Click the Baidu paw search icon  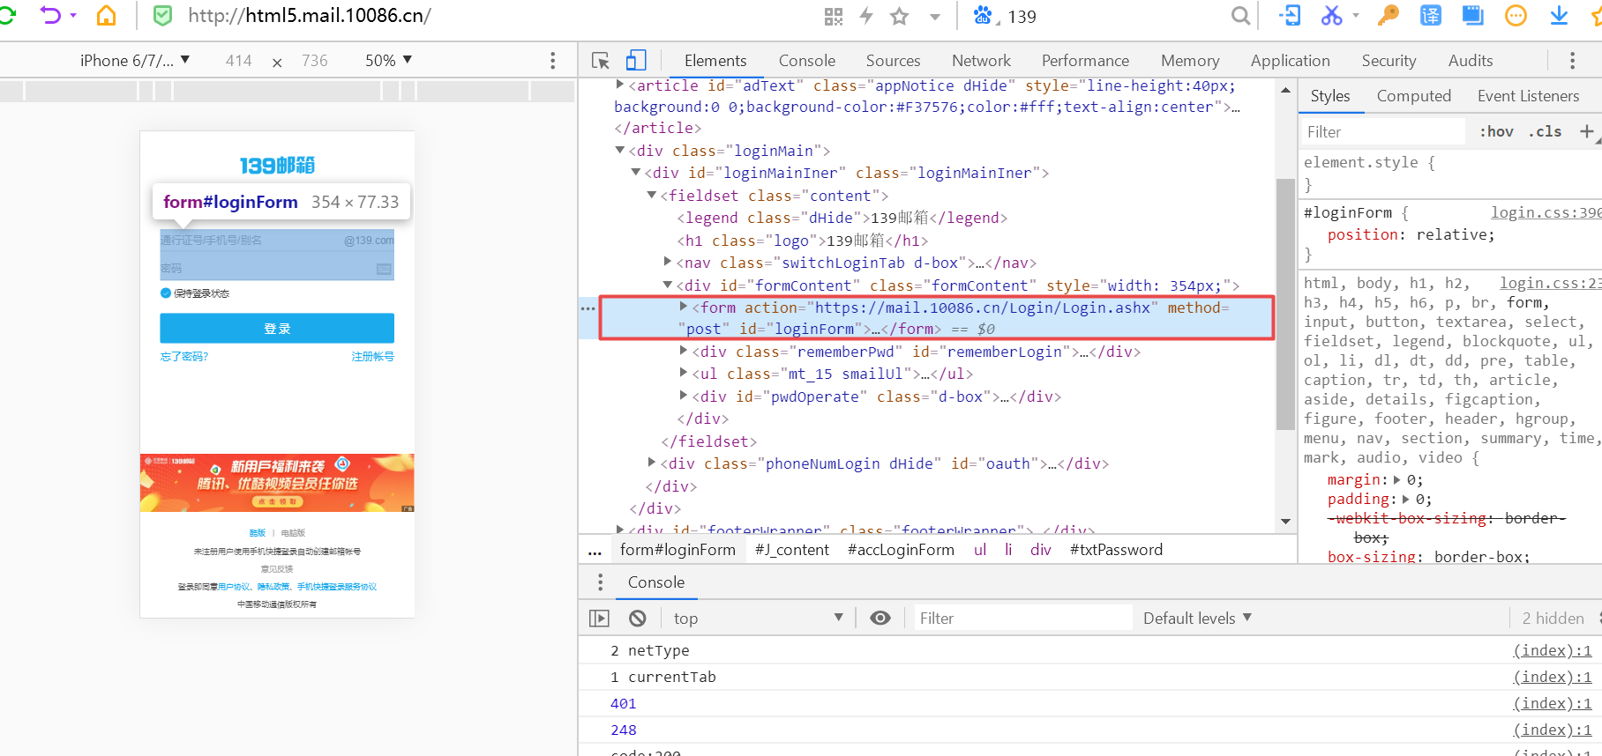pos(983,16)
